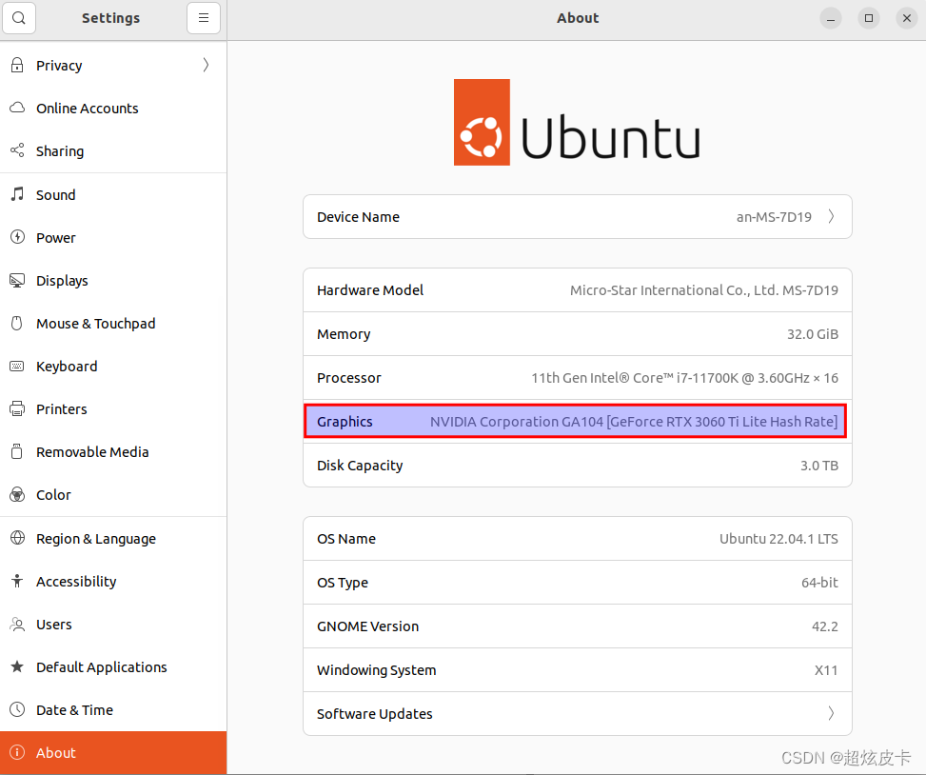This screenshot has height=775, width=926.
Task: Click the Power icon in sidebar
Action: 17,238
